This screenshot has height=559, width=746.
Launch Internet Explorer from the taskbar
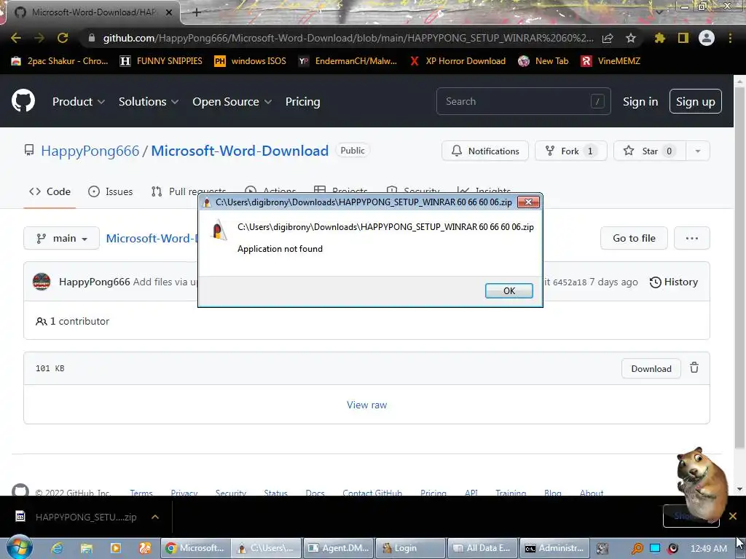coord(57,548)
